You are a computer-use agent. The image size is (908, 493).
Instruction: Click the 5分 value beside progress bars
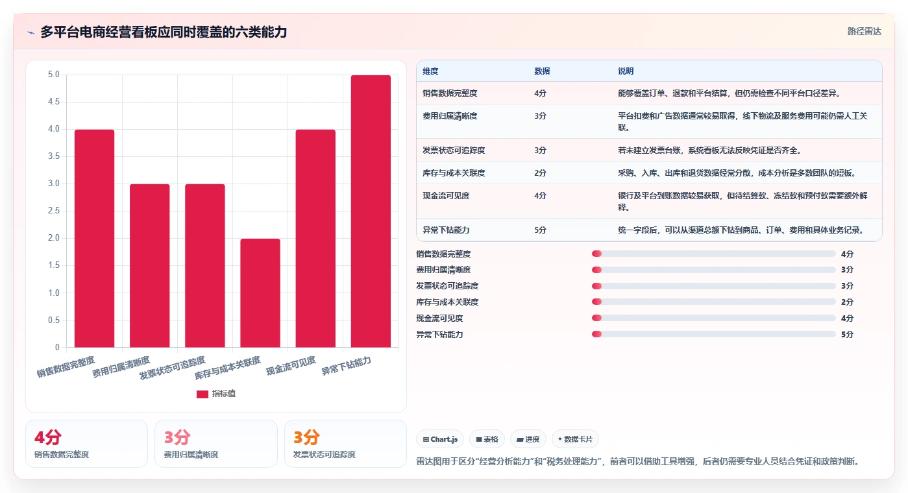click(847, 334)
